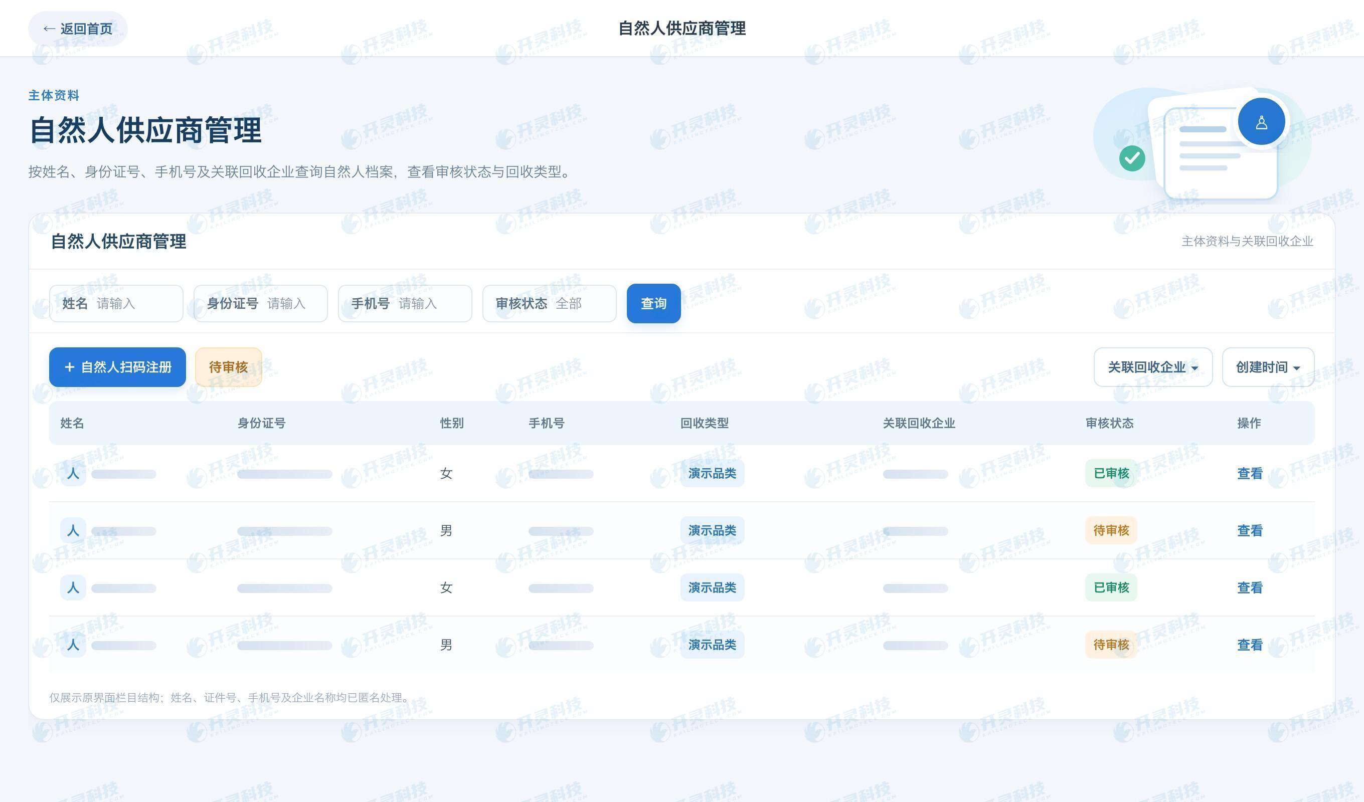Click the 查询 search button
This screenshot has width=1364, height=802.
pos(654,304)
